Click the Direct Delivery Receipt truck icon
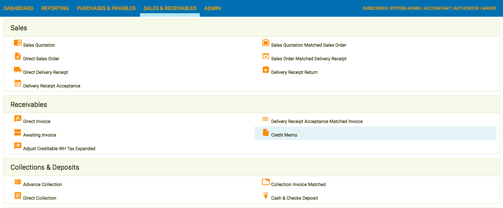 (18, 70)
